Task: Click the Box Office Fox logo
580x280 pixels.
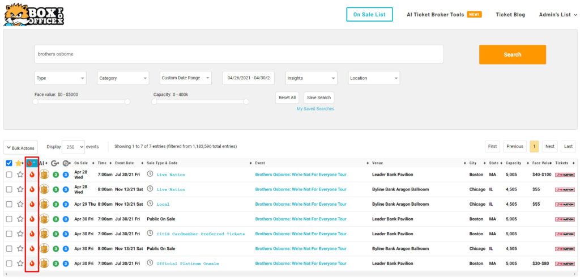Action: point(33,14)
